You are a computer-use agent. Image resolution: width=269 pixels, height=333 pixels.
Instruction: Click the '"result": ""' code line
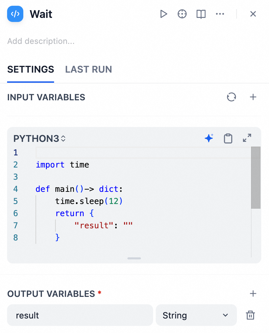[x=103, y=225]
